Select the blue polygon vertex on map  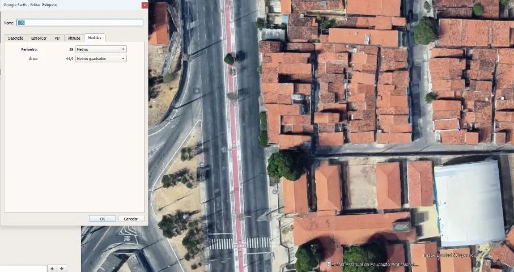pyautogui.click(x=459, y=130)
